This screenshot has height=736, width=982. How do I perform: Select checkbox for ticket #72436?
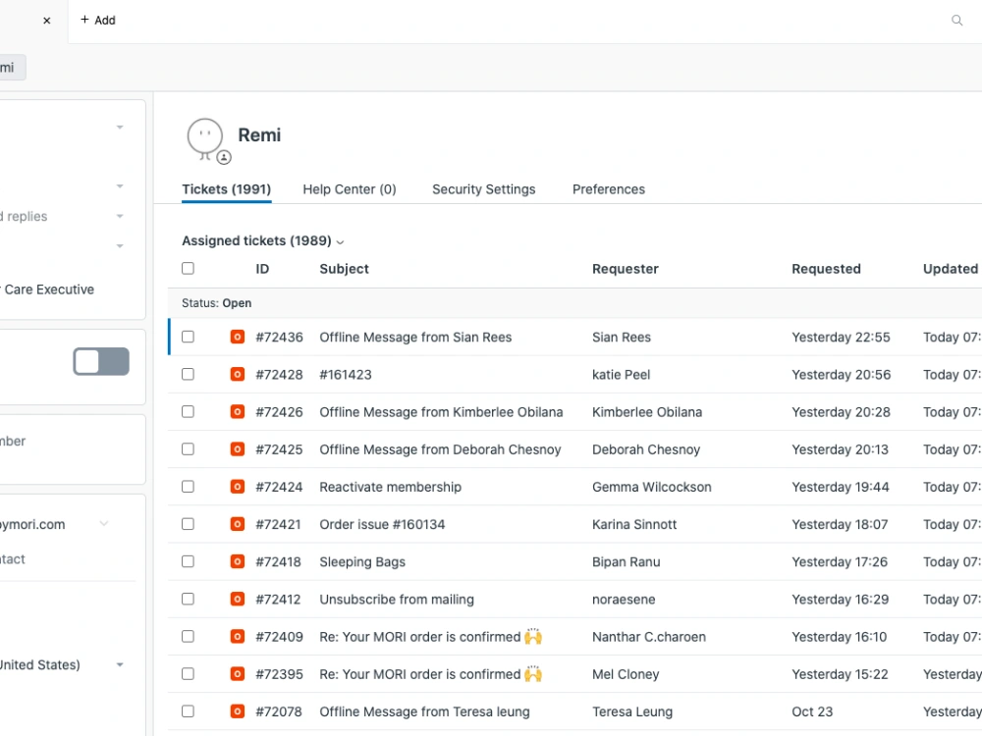pos(188,337)
